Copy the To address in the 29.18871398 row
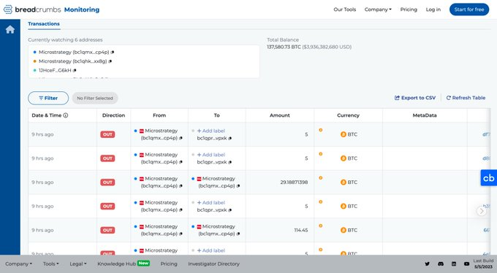 [x=238, y=186]
